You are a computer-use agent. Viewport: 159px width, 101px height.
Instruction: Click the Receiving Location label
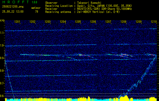pos(59,6)
